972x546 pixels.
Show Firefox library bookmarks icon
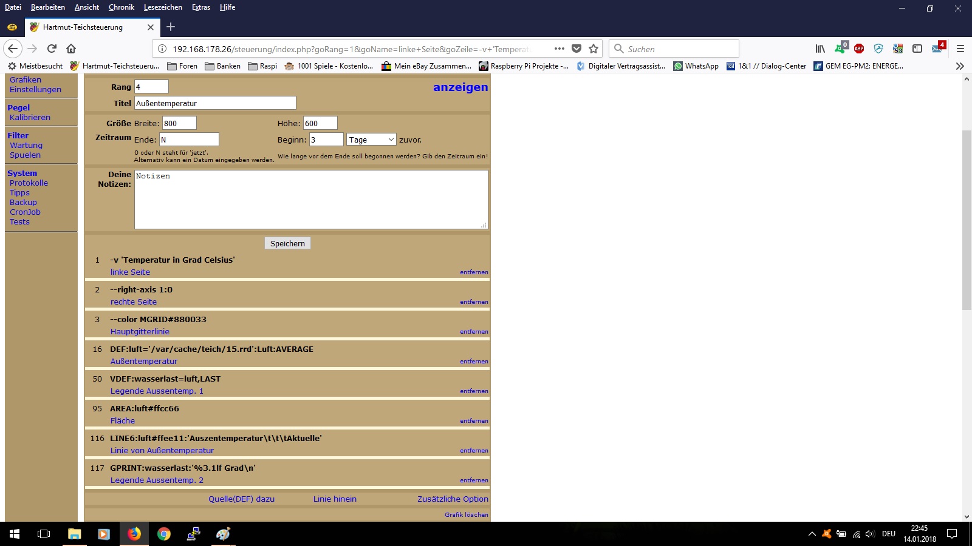(x=820, y=49)
